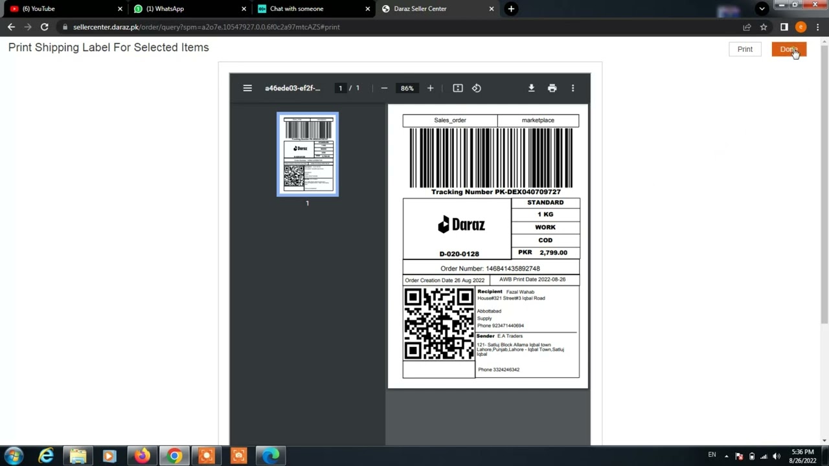The height and width of the screenshot is (466, 829).
Task: Click the taskbar volume speaker icon
Action: 777,456
